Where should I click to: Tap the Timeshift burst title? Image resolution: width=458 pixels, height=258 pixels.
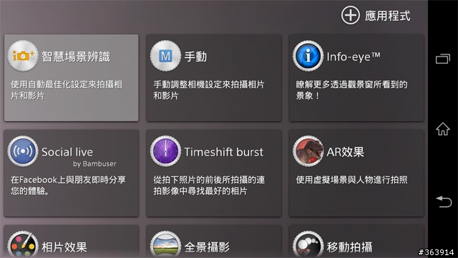tap(224, 152)
